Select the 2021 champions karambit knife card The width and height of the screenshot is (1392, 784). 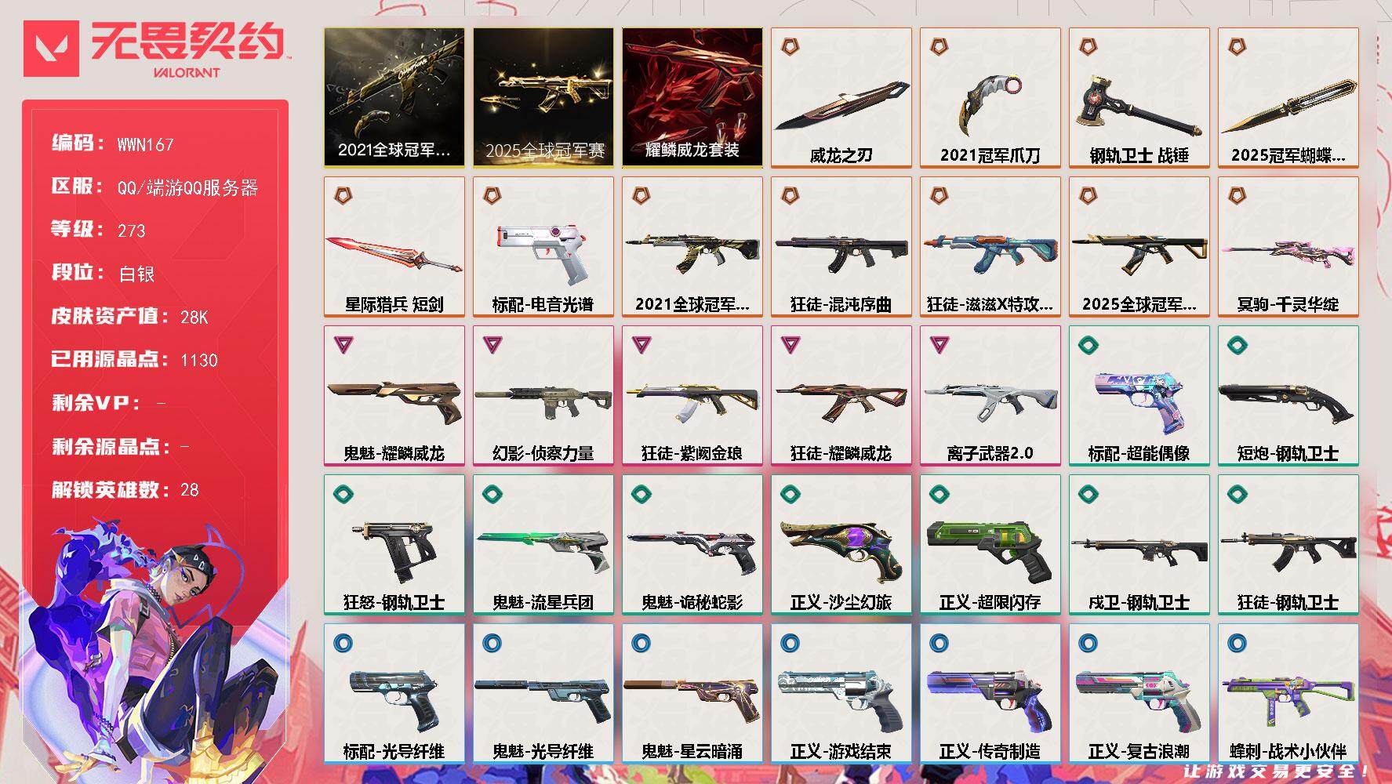[990, 98]
